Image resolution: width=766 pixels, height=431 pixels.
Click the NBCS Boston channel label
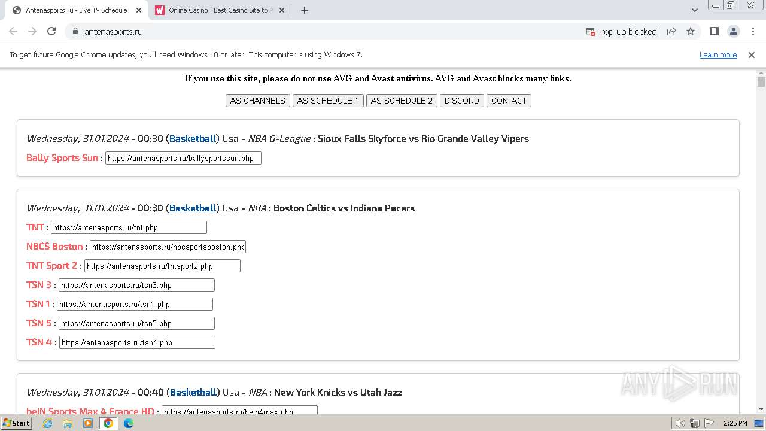coord(54,247)
